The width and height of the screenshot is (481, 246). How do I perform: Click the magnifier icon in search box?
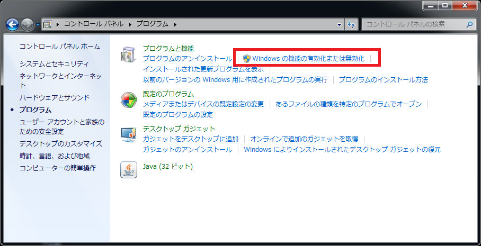pyautogui.click(x=469, y=24)
